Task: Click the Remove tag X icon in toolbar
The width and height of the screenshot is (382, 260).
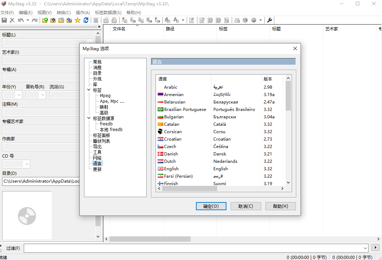Action: point(12,20)
